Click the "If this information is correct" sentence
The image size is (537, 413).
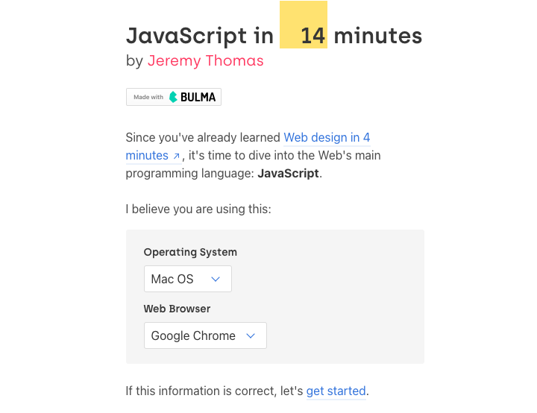214,391
